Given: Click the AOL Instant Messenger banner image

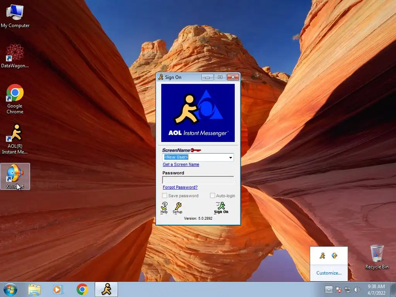Looking at the screenshot, I should pyautogui.click(x=198, y=113).
